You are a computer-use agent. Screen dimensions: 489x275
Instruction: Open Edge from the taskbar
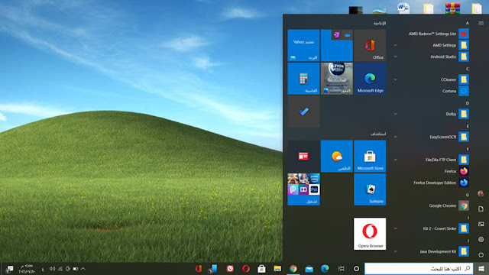coord(325,268)
